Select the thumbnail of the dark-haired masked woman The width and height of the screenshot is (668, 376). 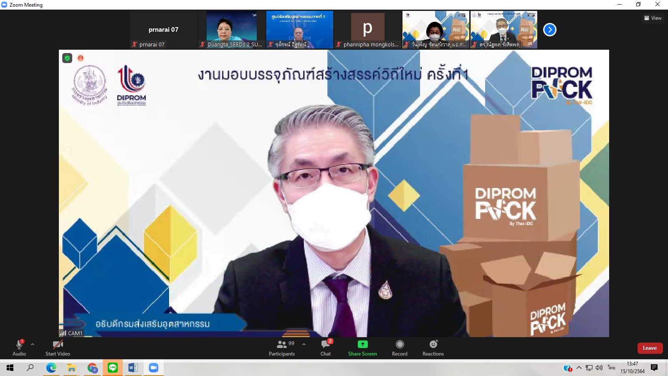tap(435, 30)
